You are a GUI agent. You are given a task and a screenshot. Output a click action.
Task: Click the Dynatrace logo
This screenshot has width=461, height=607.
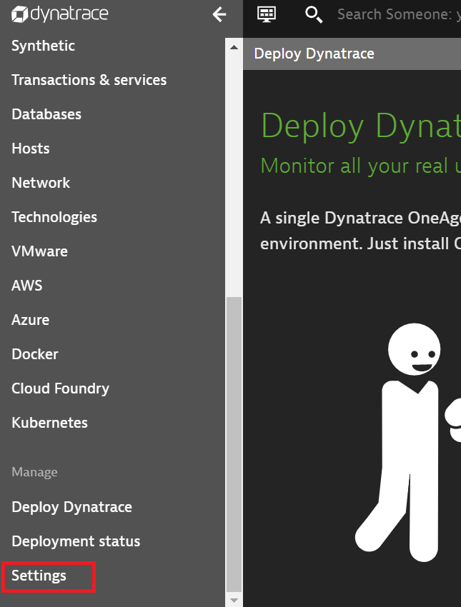pos(59,14)
